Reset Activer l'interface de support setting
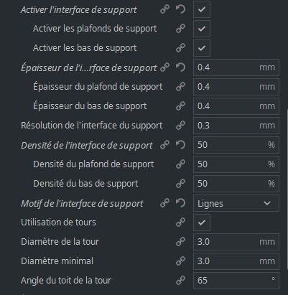 [x=180, y=9]
